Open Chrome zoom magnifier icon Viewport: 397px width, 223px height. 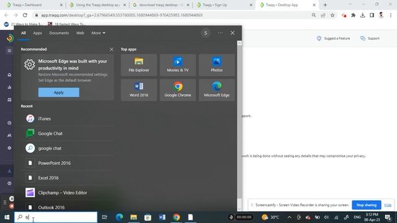click(314, 15)
